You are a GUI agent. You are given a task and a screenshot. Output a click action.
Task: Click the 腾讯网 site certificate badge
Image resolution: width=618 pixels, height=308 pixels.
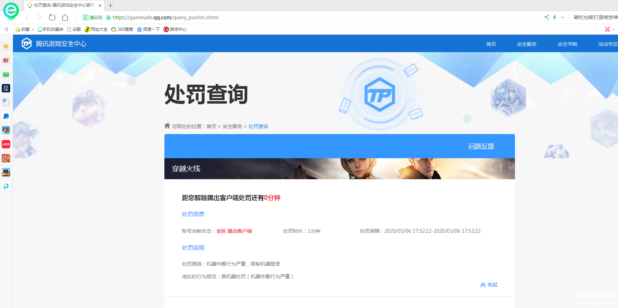(93, 17)
